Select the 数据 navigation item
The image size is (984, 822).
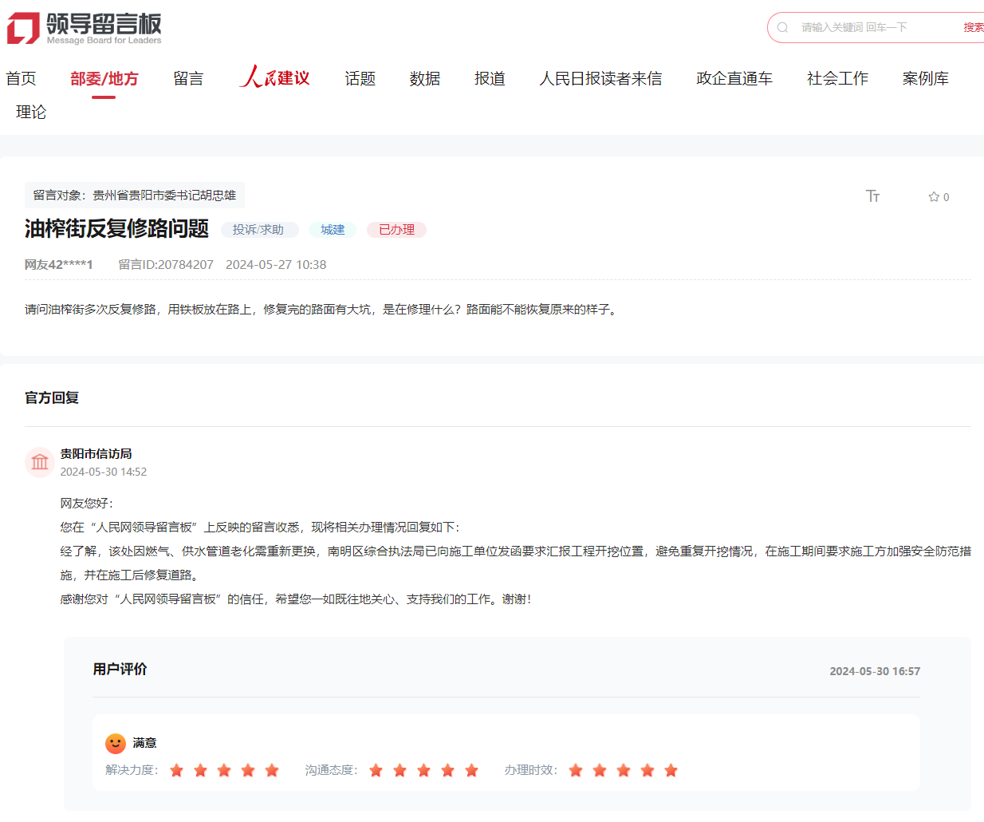pos(424,77)
